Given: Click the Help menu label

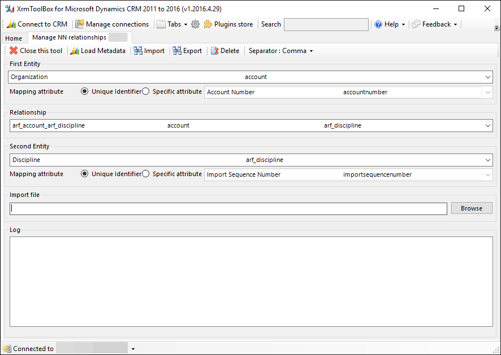Looking at the screenshot, I should [x=391, y=24].
